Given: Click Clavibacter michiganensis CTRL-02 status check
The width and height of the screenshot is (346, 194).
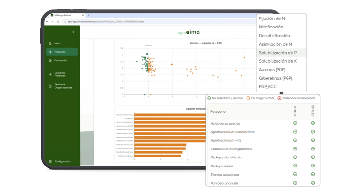Looking at the screenshot, I should 313,148.
